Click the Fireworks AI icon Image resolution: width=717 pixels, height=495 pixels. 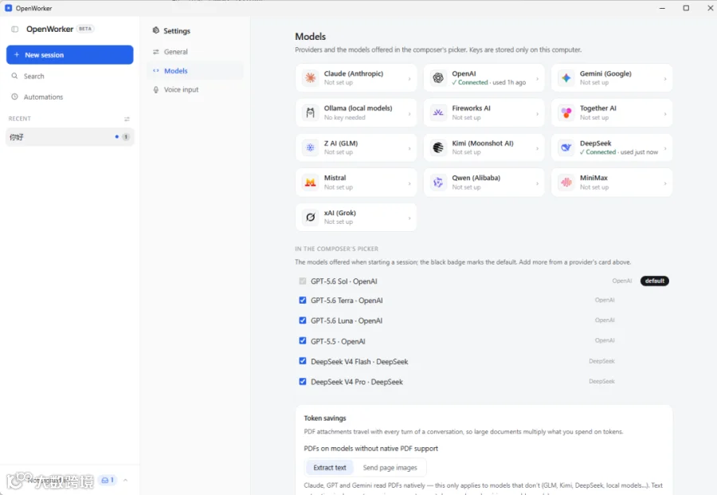[x=438, y=112]
